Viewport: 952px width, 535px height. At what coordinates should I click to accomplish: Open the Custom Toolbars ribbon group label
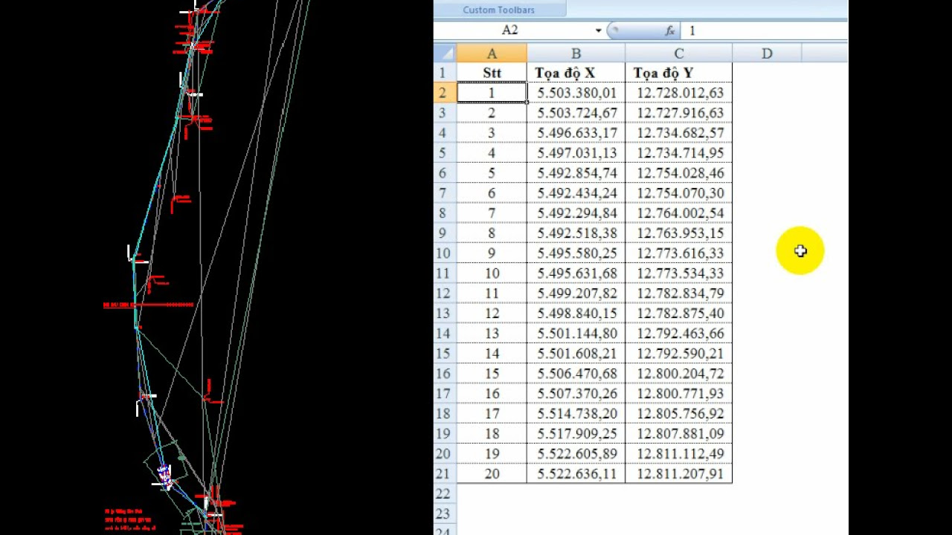pyautogui.click(x=498, y=10)
